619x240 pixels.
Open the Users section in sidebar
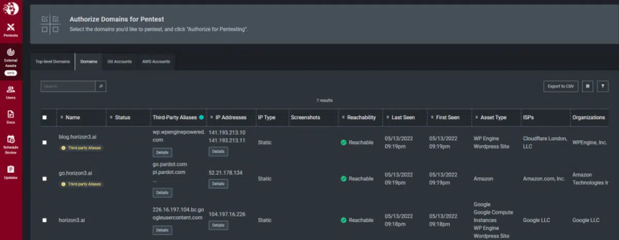11,92
